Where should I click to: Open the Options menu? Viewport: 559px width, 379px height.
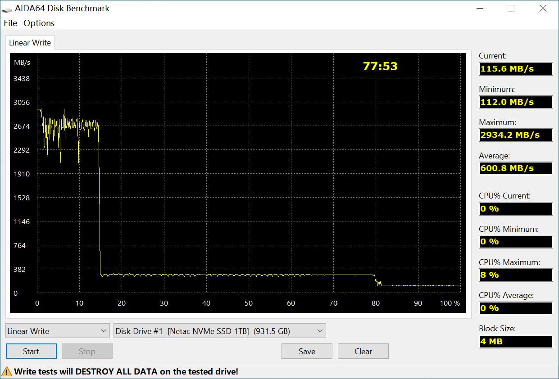39,23
